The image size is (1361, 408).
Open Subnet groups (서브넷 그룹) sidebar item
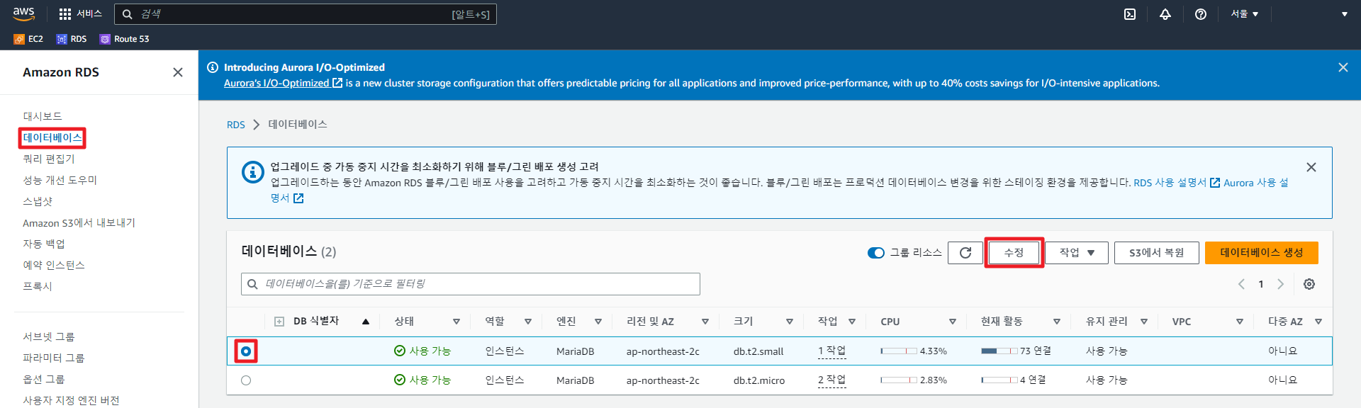tap(48, 336)
